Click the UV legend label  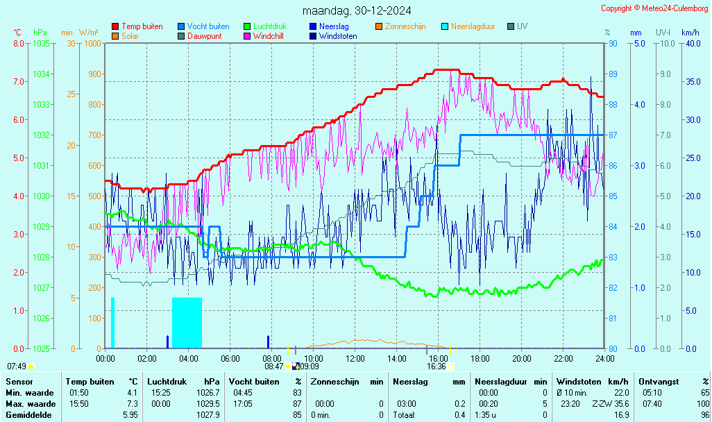(522, 26)
